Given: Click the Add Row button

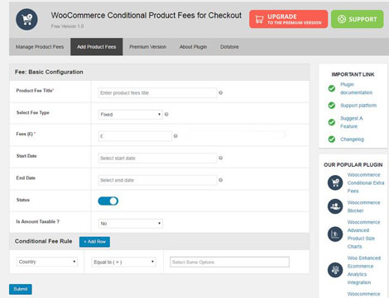Looking at the screenshot, I should tap(94, 242).
